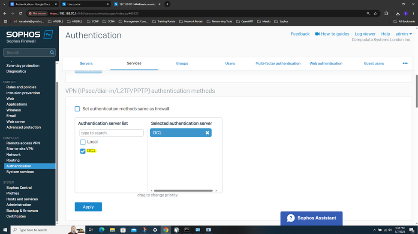Click the volume icon in system tray
The image size is (418, 234).
[x=390, y=230]
